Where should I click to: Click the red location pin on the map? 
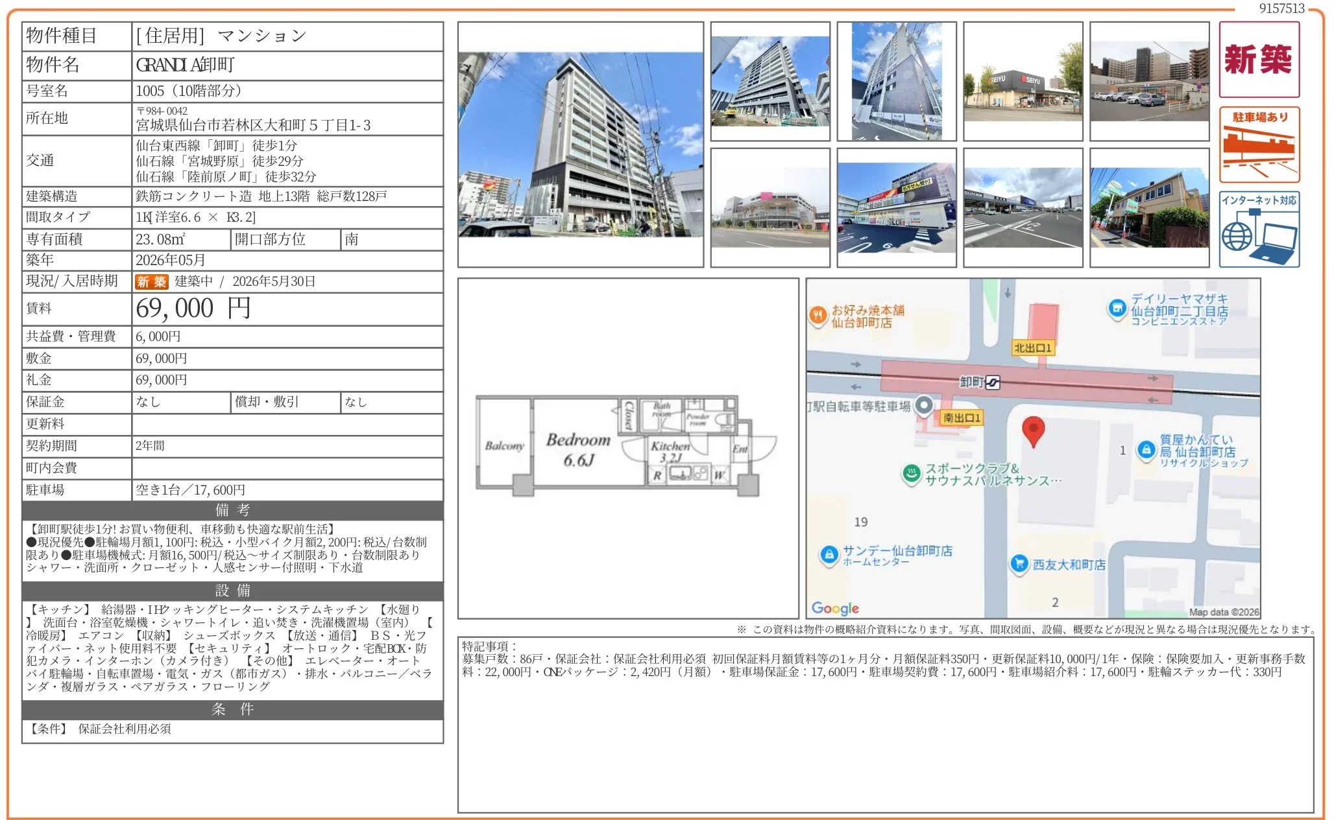[1033, 432]
